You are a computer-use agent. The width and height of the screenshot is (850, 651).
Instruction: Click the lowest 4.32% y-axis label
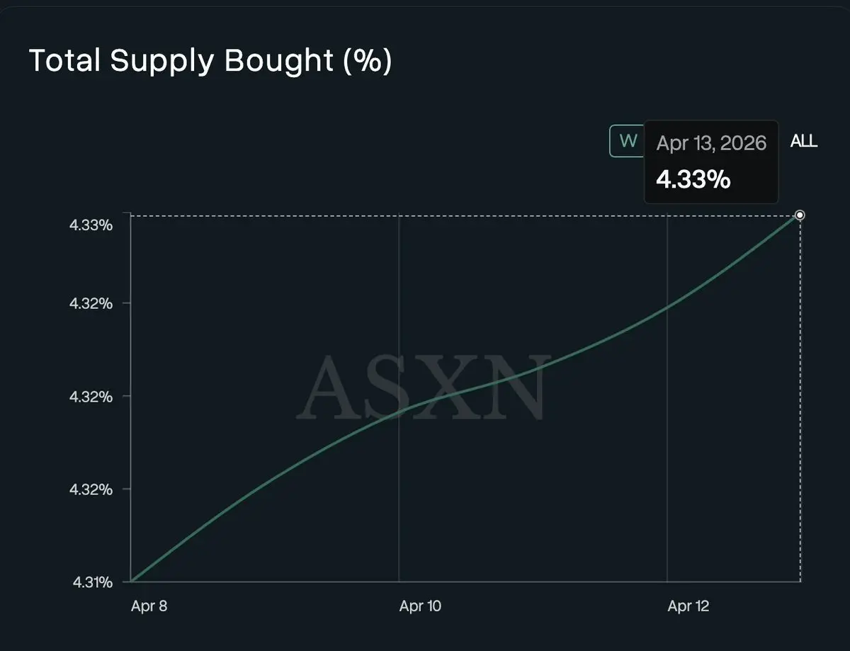click(x=91, y=489)
